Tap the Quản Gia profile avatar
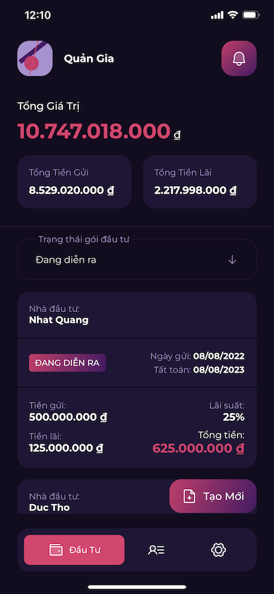This screenshot has width=274, height=594. click(35, 58)
